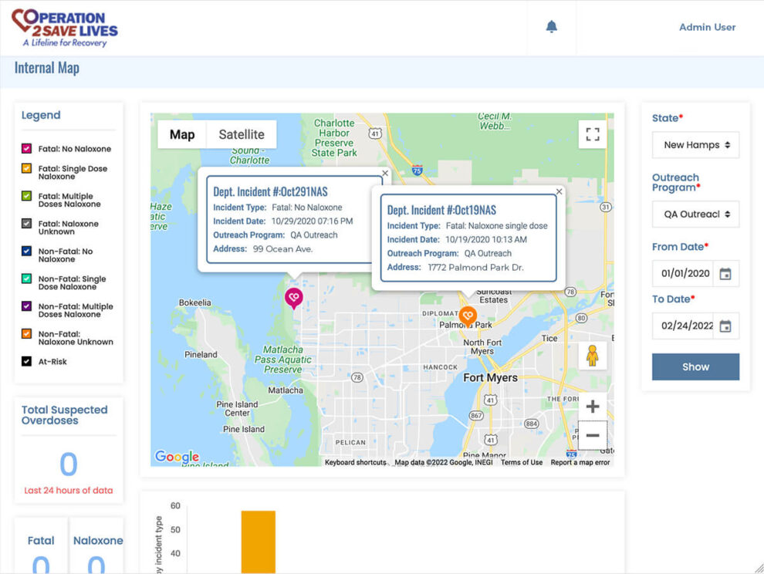Toggle Fatal: Single Dose Naloxone checkbox
764x574 pixels.
pyautogui.click(x=26, y=169)
